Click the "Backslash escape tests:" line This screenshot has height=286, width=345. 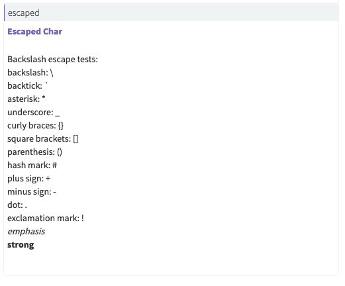pos(52,60)
